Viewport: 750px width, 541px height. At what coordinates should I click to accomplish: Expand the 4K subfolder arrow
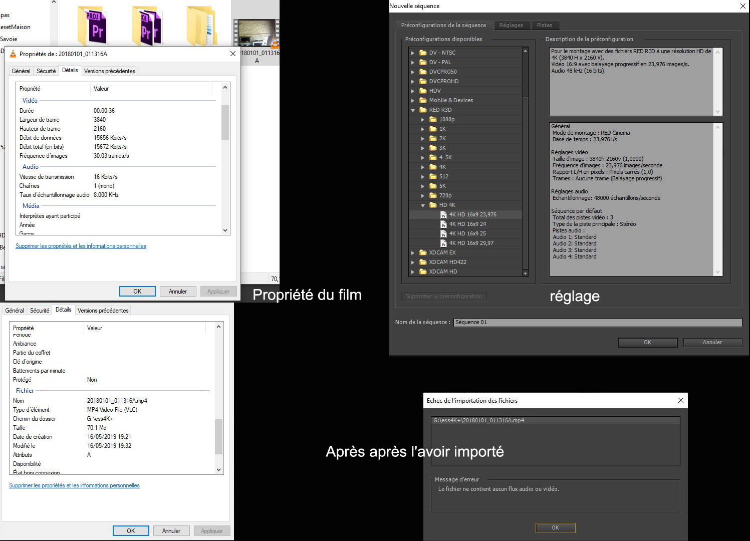click(423, 167)
